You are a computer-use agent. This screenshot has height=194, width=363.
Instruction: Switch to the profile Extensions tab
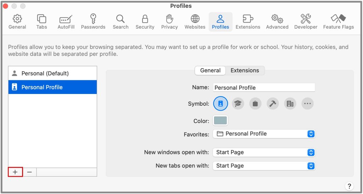pyautogui.click(x=245, y=70)
